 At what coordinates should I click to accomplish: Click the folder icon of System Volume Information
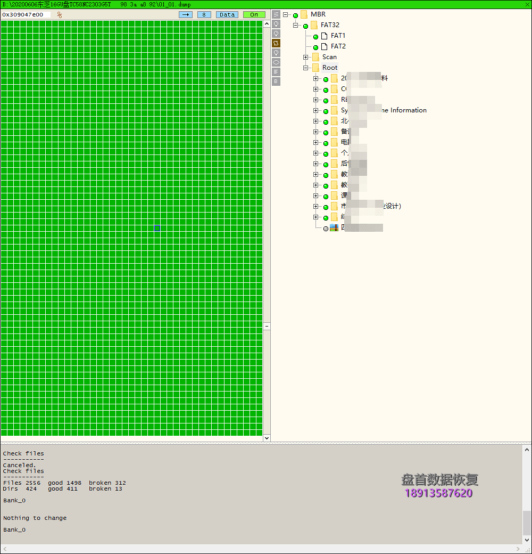[335, 110]
